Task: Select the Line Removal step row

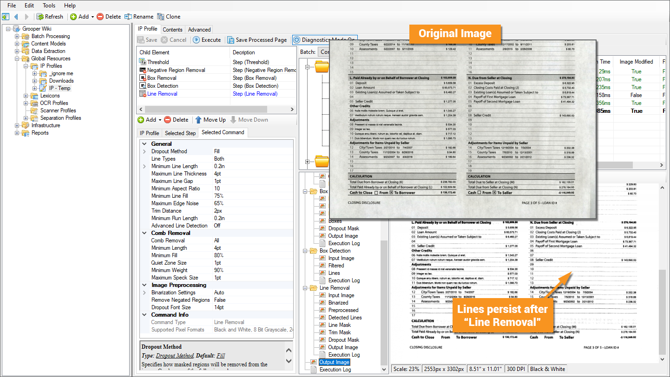Action: click(162, 94)
